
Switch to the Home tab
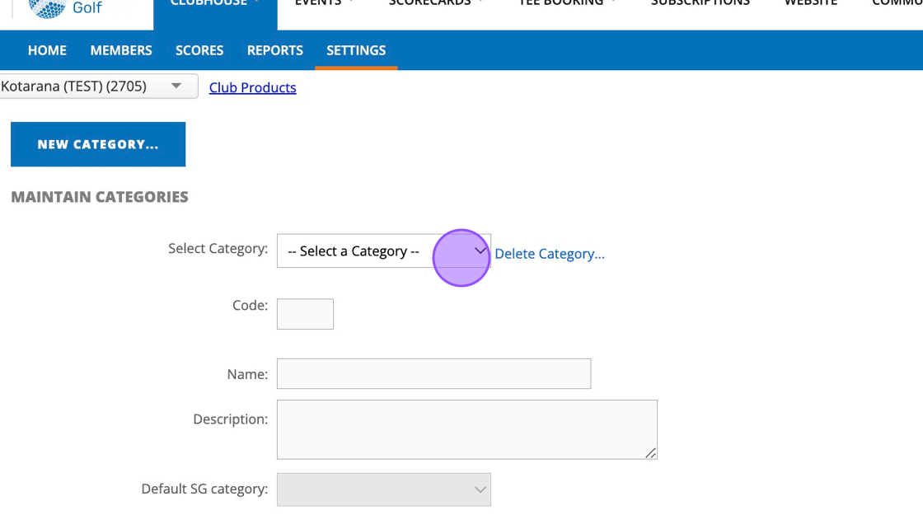tap(47, 50)
